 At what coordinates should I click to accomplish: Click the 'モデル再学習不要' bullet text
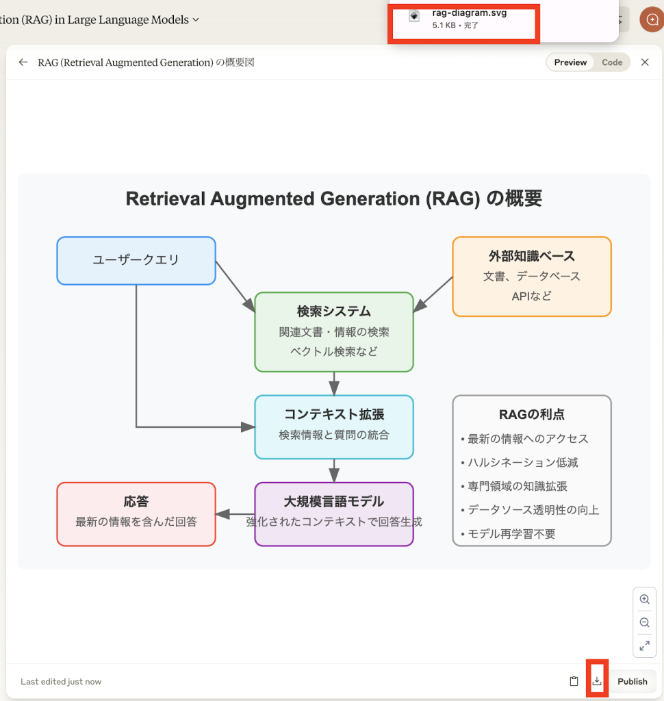[511, 533]
